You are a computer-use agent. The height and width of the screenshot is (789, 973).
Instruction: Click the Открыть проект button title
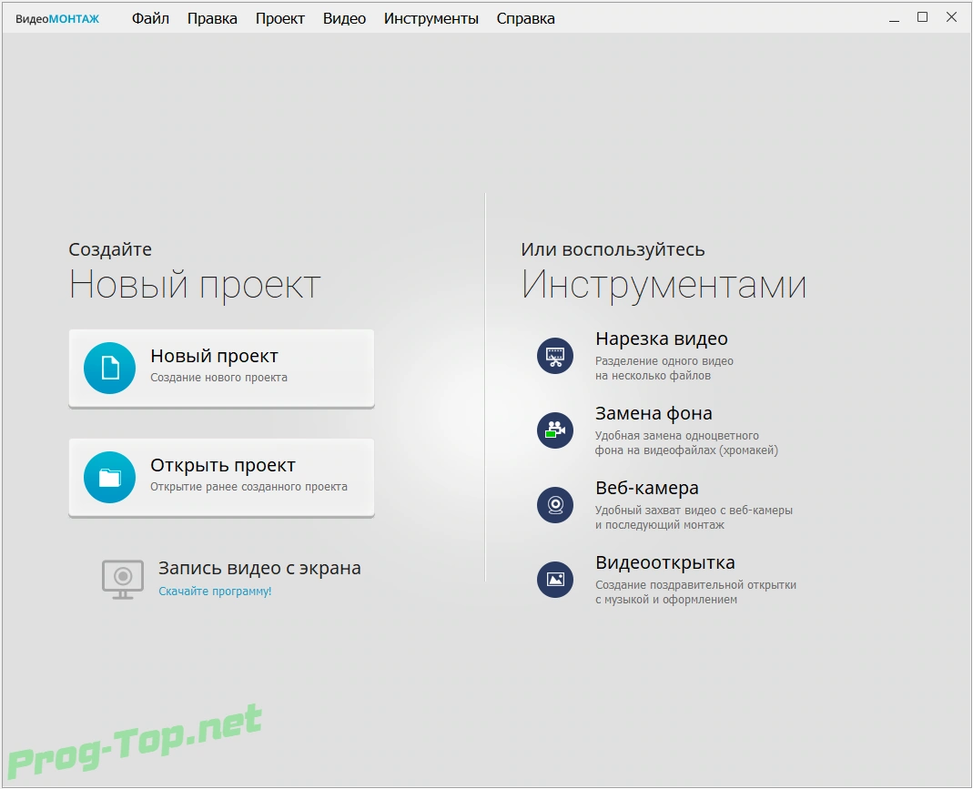223,465
